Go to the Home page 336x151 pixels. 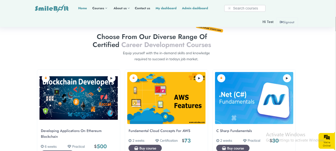(82, 8)
